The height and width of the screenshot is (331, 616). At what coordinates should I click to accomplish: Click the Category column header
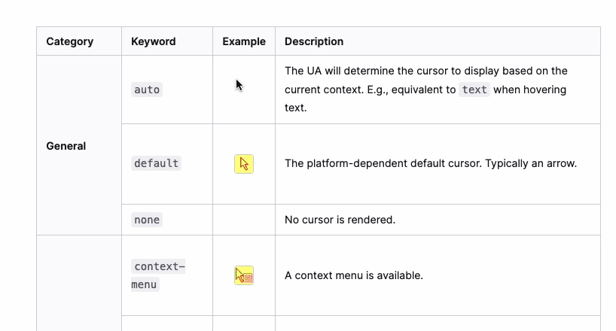point(70,41)
